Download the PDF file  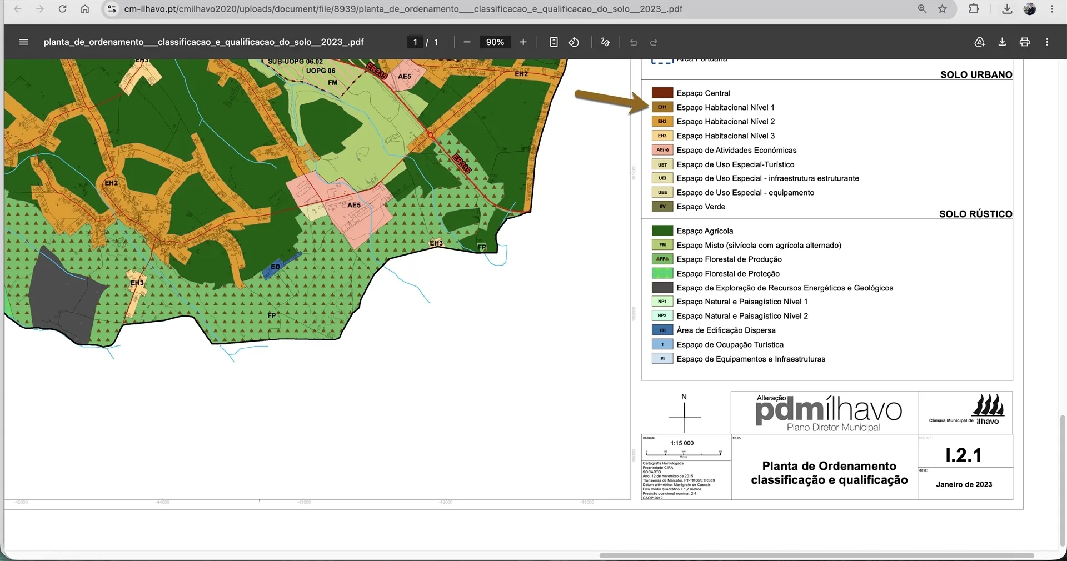[1002, 42]
